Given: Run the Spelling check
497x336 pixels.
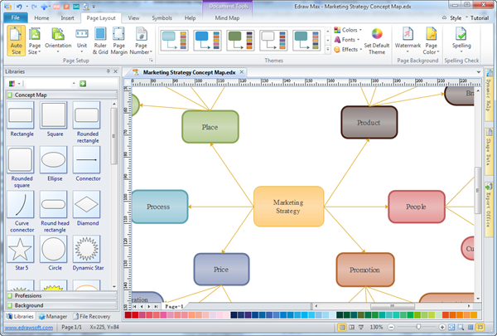Looking at the screenshot, I should click(462, 40).
